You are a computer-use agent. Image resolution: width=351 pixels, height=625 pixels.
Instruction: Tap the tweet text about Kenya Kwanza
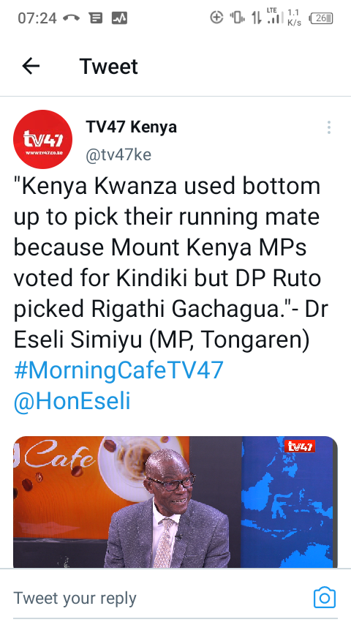[171, 263]
